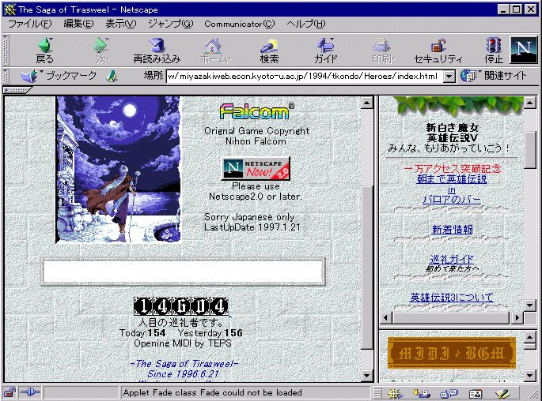This screenshot has width=542, height=401.
Task: Click the Netscape window title icon
Action: [x=9, y=9]
